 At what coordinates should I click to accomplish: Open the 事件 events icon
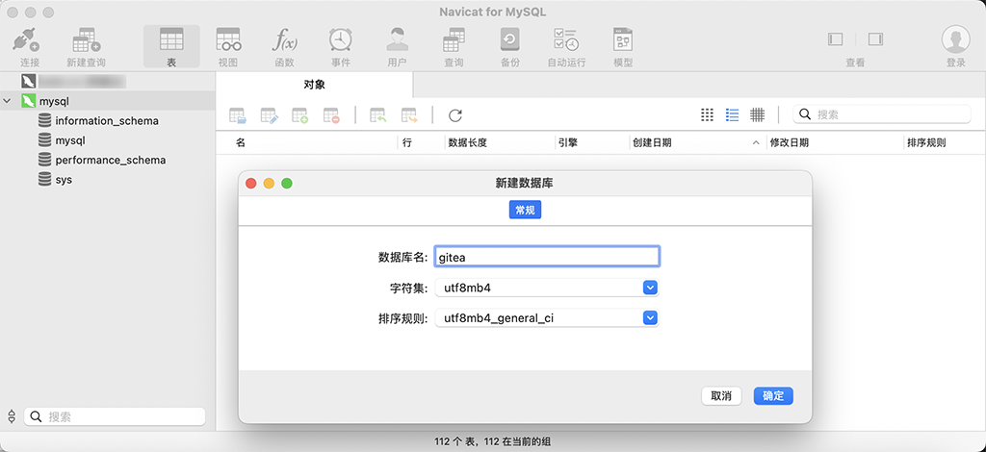[340, 38]
